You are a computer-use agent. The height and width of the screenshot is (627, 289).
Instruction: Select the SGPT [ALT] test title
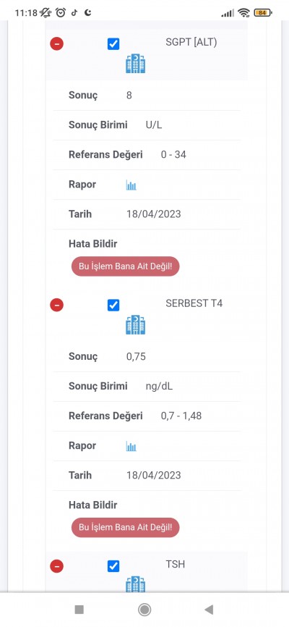pos(191,43)
